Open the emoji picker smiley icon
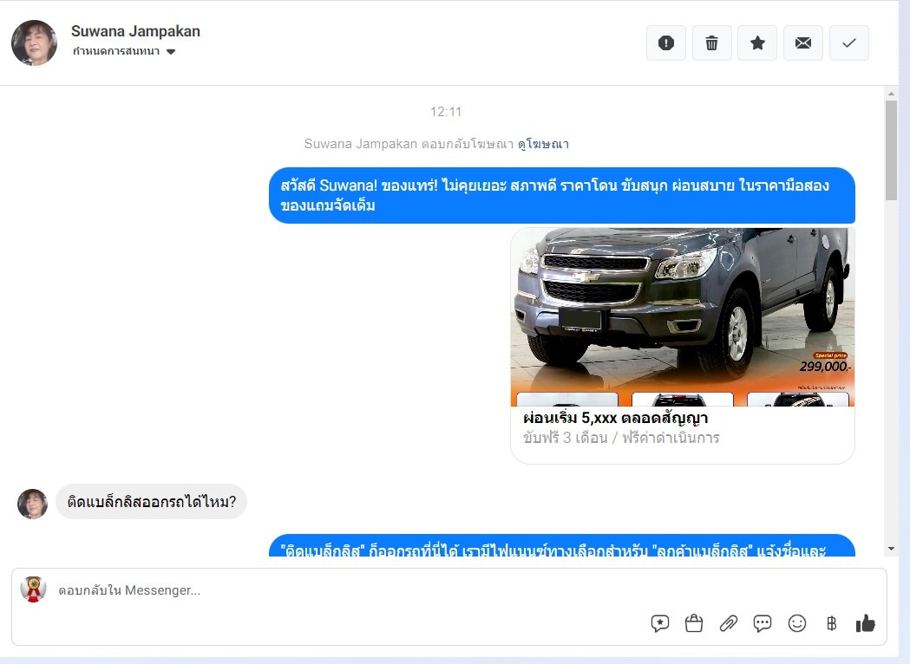This screenshot has width=910, height=664. (797, 623)
